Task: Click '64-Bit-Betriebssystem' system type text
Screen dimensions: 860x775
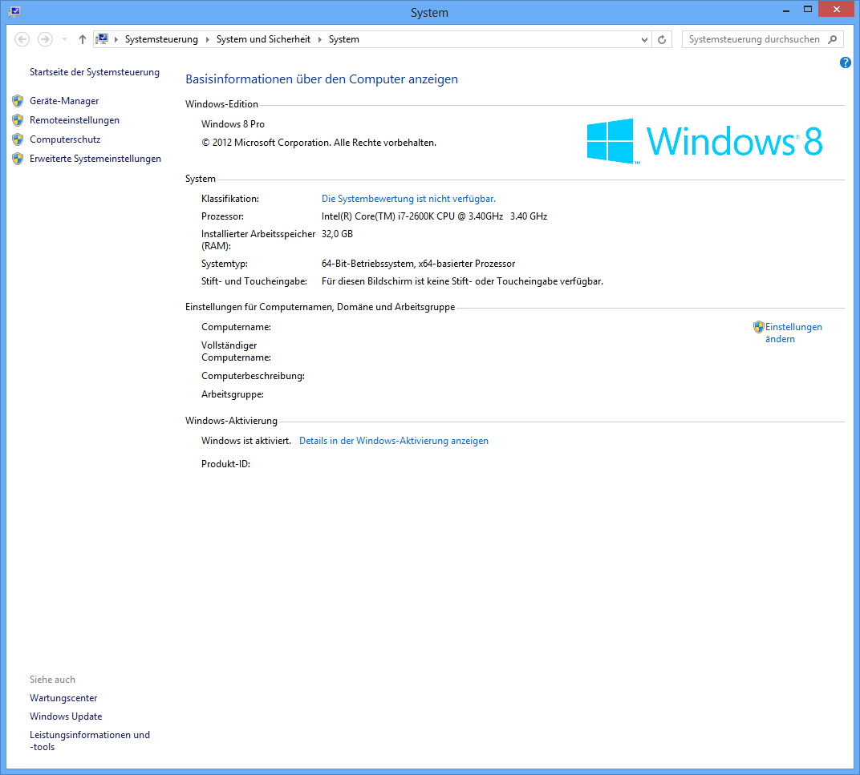Action: point(419,264)
